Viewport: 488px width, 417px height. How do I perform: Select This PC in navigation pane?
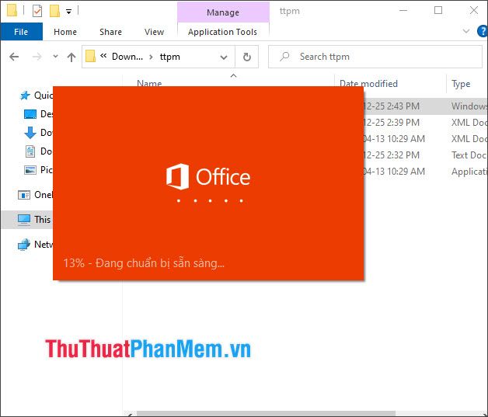27,220
